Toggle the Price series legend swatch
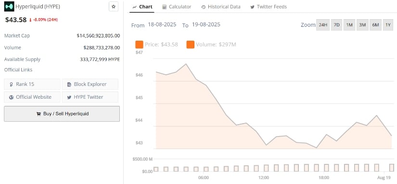The width and height of the screenshot is (397, 184). [x=139, y=45]
